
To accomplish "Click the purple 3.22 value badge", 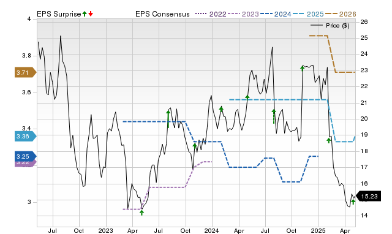I will coord(25,164).
